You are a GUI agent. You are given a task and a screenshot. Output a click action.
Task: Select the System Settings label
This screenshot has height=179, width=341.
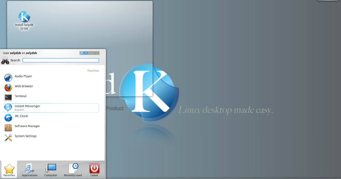click(x=26, y=136)
